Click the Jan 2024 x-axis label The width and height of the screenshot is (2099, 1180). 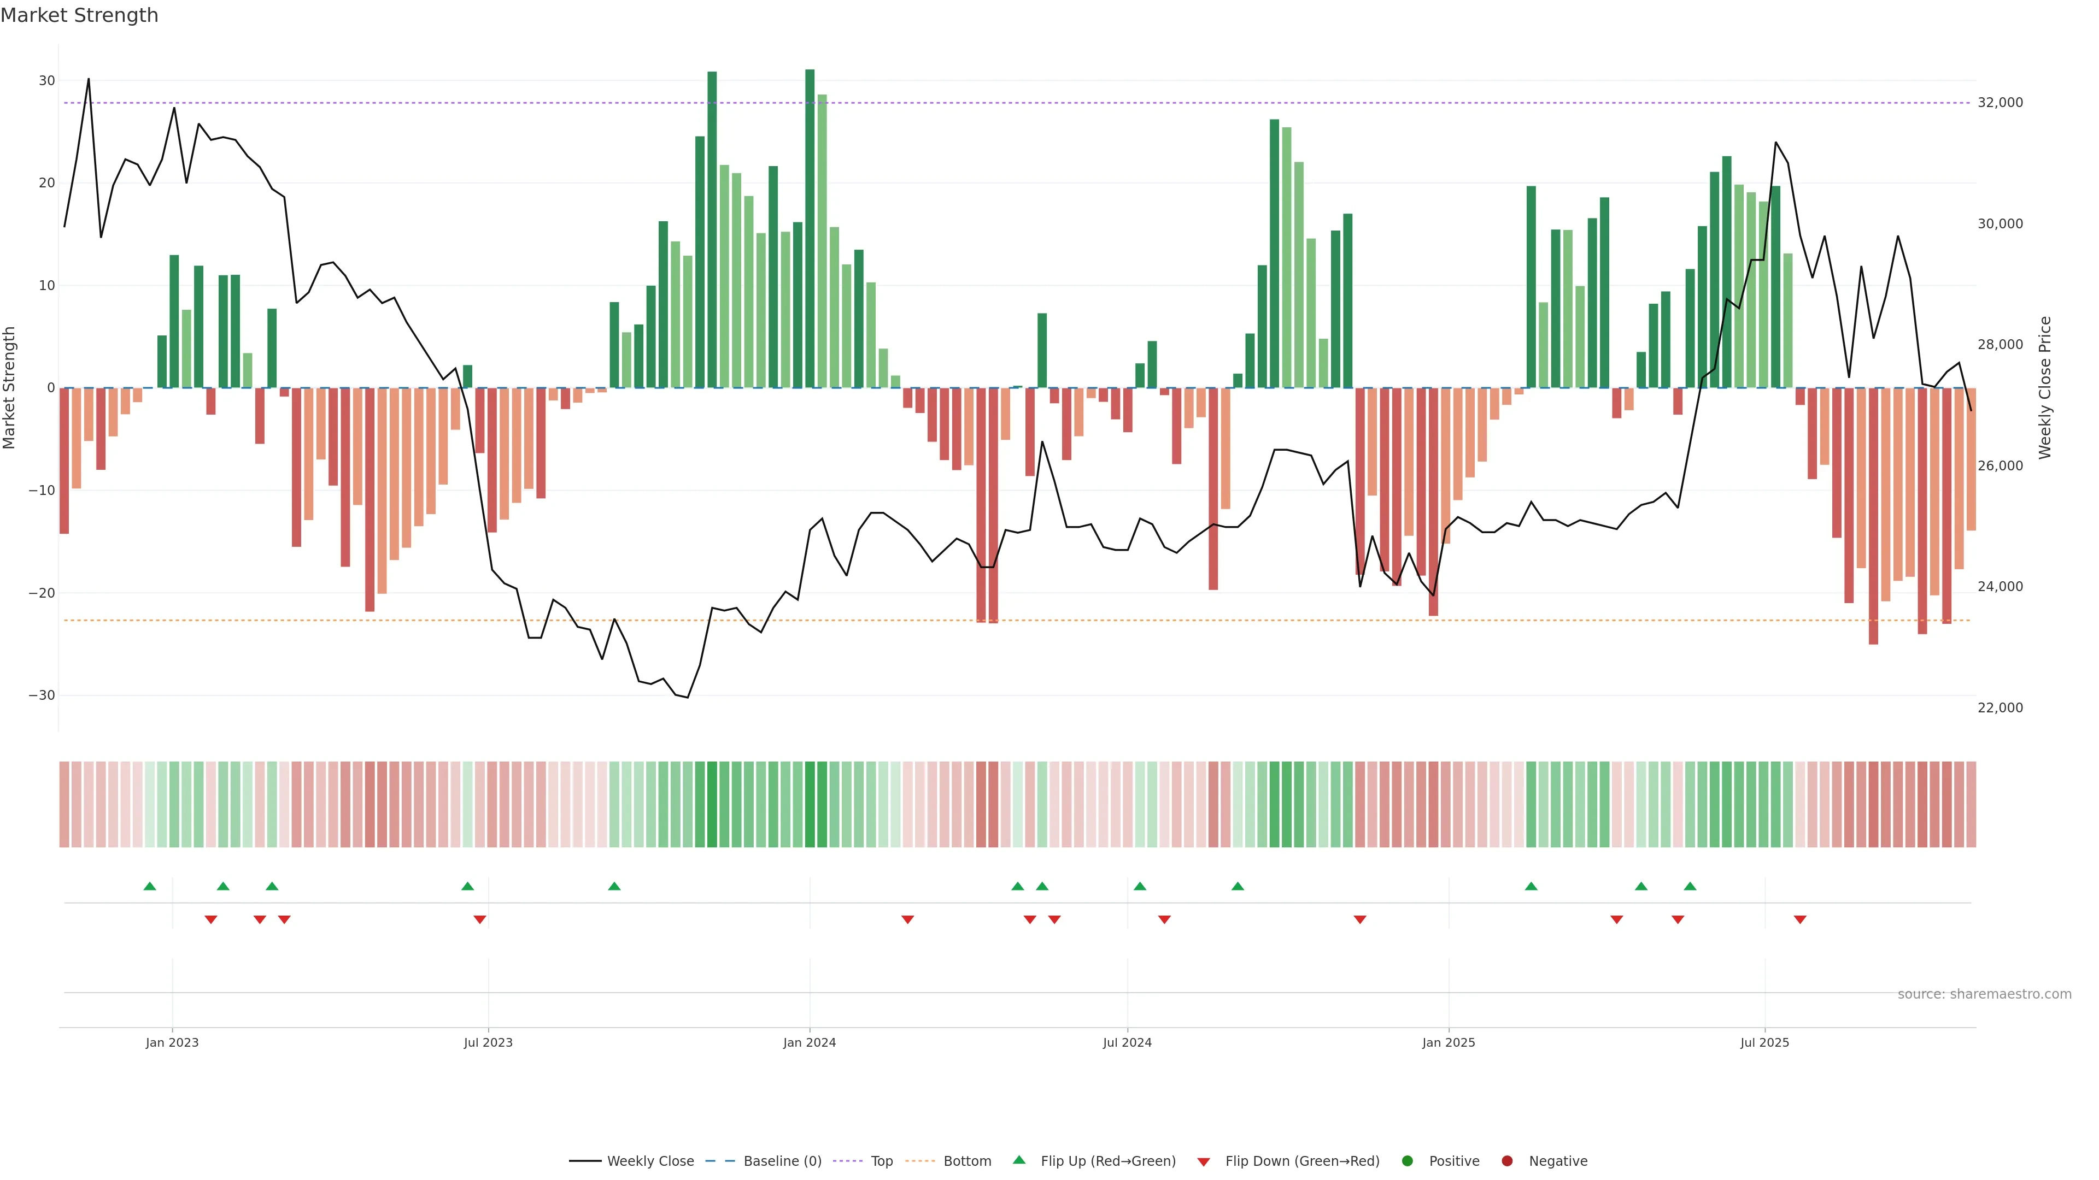click(x=809, y=1042)
